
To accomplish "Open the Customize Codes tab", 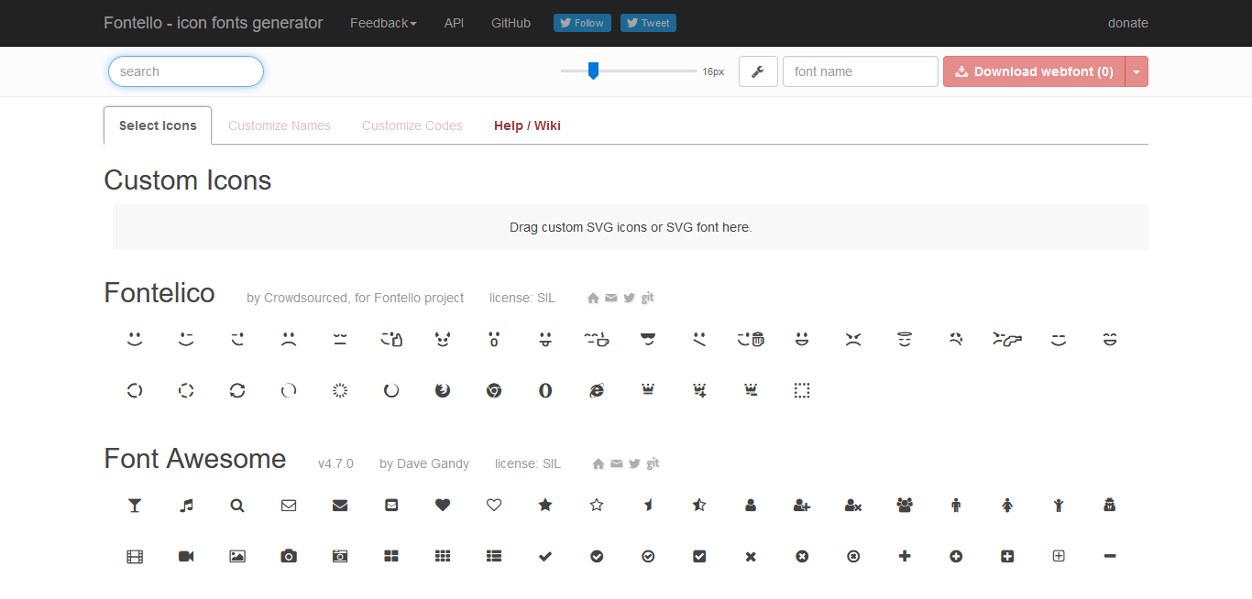I will pos(412,125).
